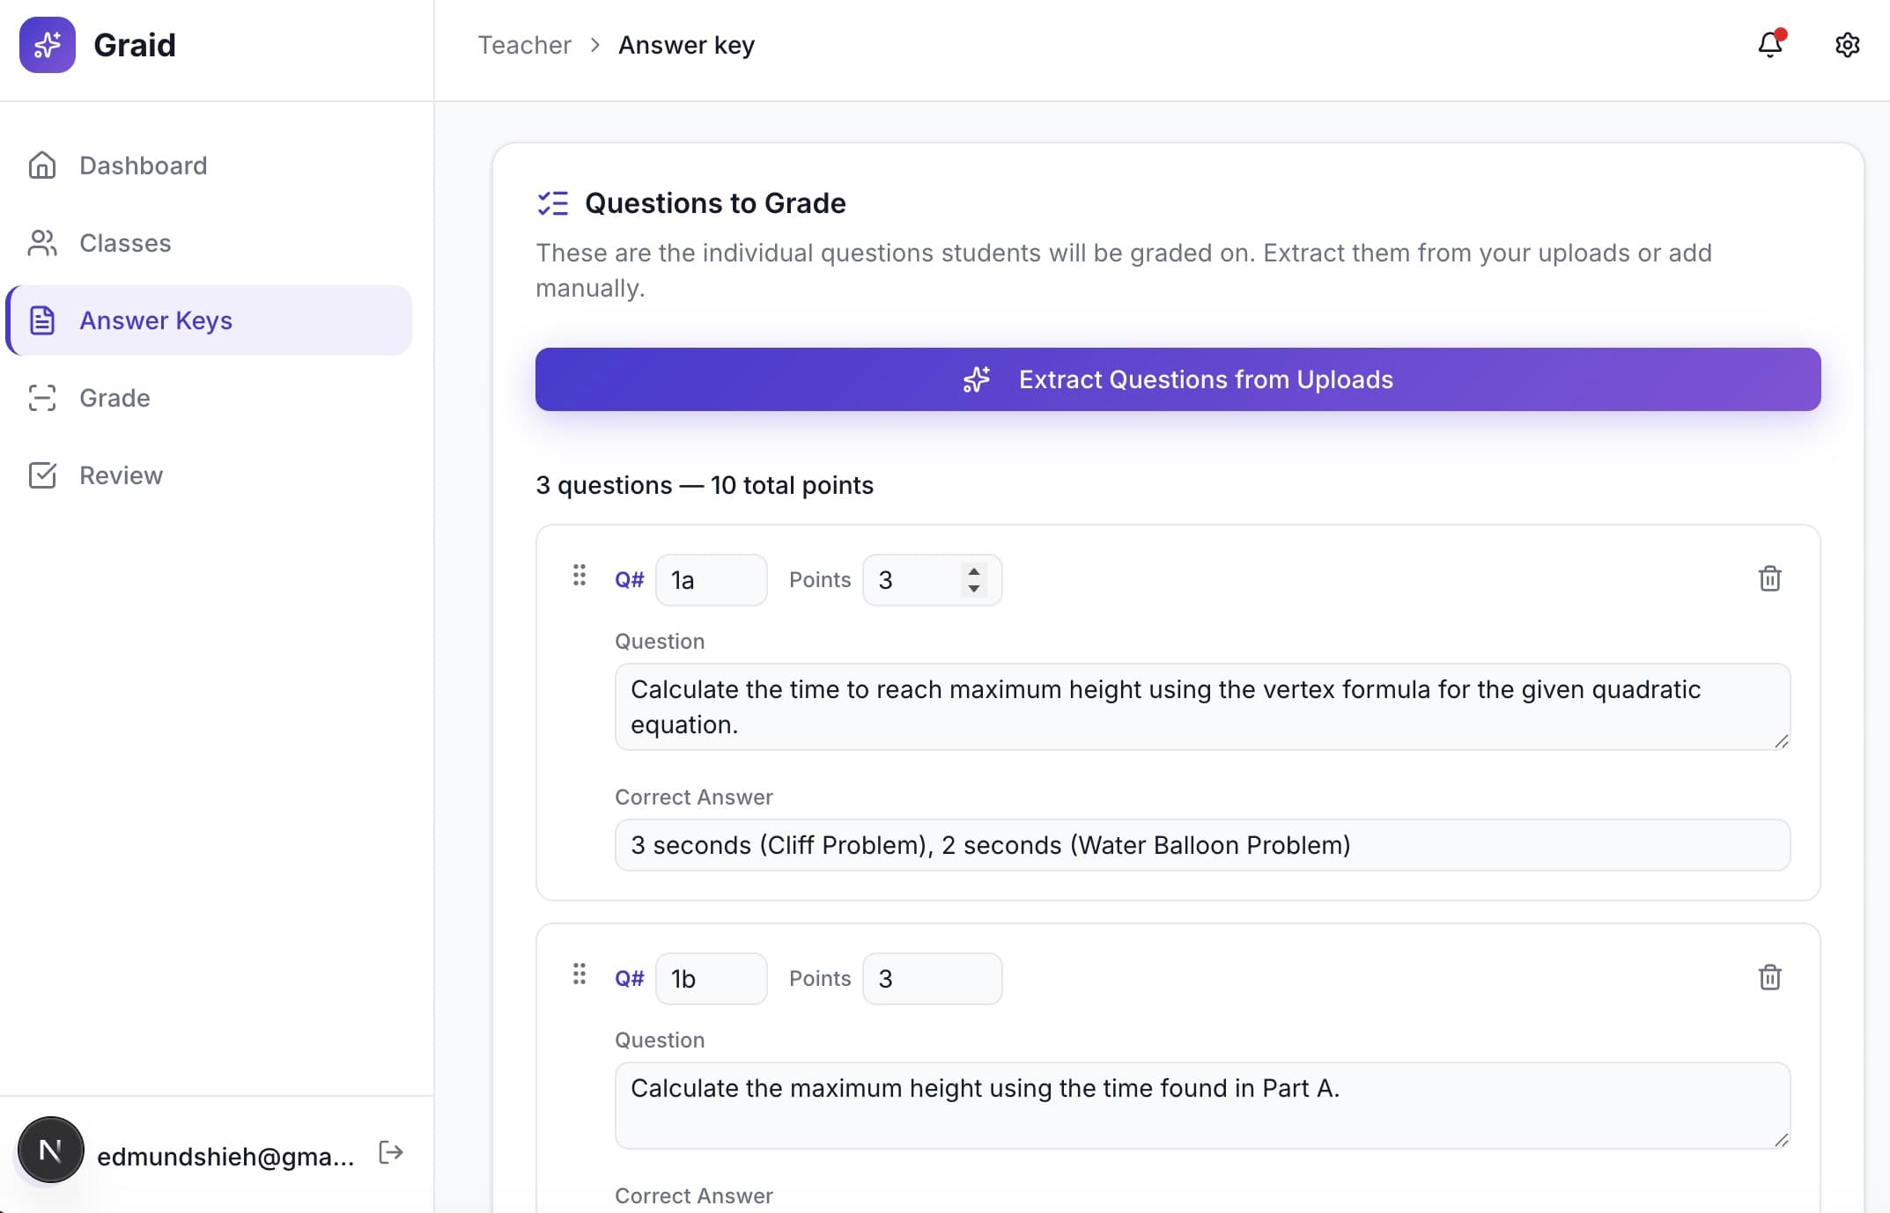Click the edmundshieh email account label
Image resolution: width=1890 pixels, height=1213 pixels.
(x=225, y=1156)
